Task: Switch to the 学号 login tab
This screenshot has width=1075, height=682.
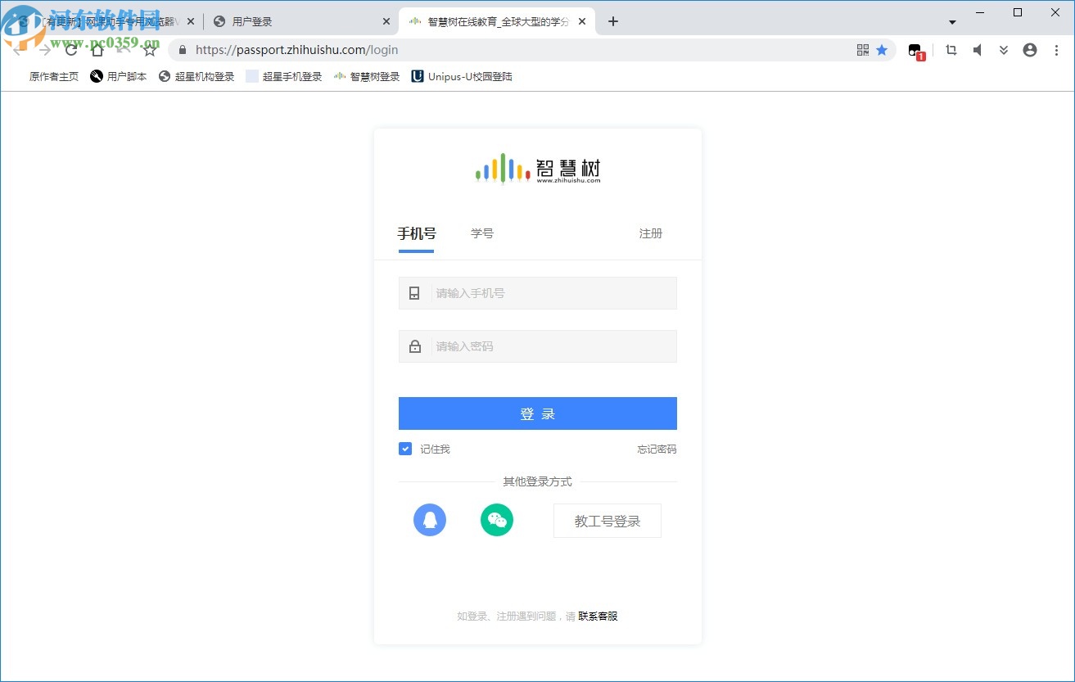Action: [x=482, y=233]
